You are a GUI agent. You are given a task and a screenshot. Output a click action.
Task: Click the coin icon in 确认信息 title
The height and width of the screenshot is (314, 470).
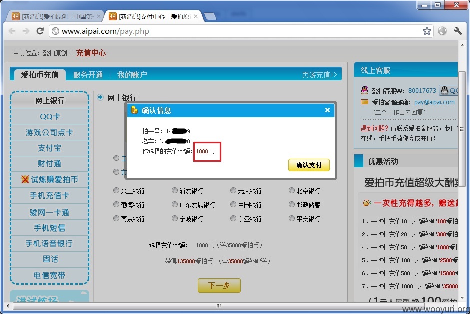click(x=134, y=110)
